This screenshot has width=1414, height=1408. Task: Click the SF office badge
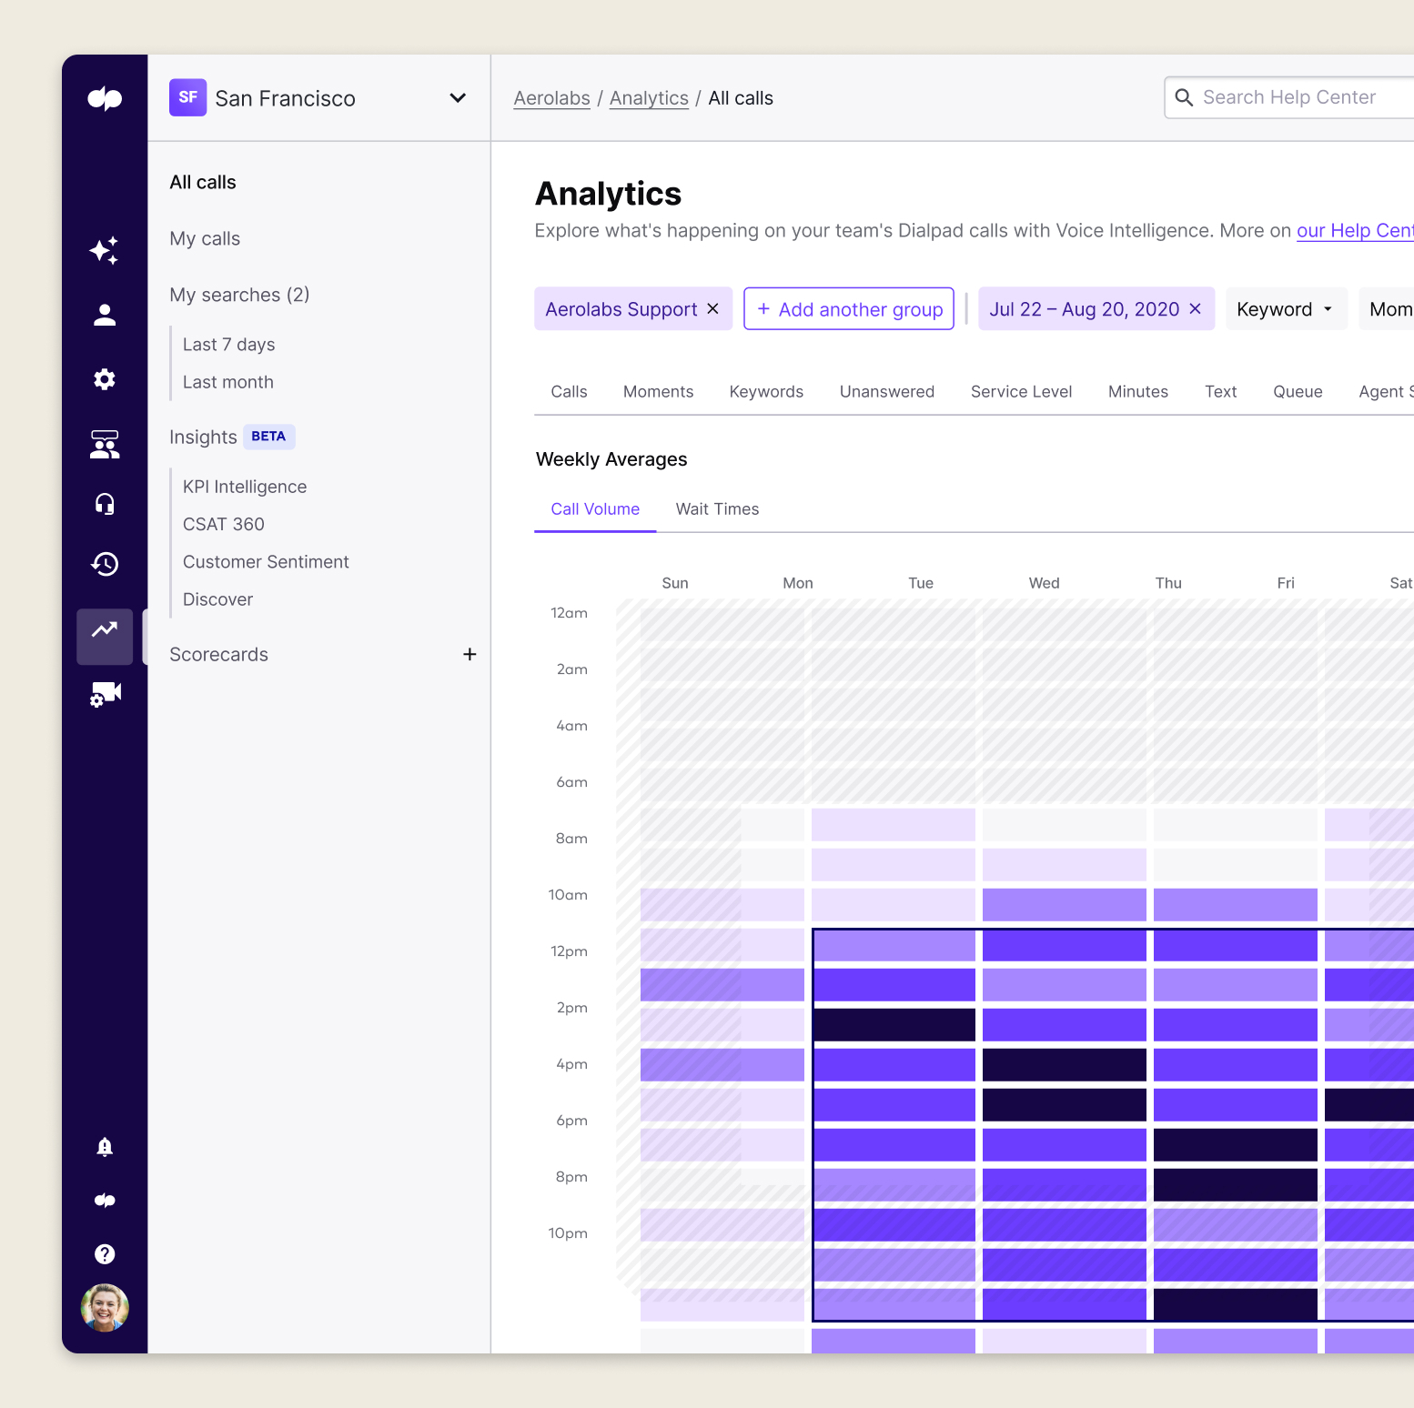pyautogui.click(x=187, y=97)
